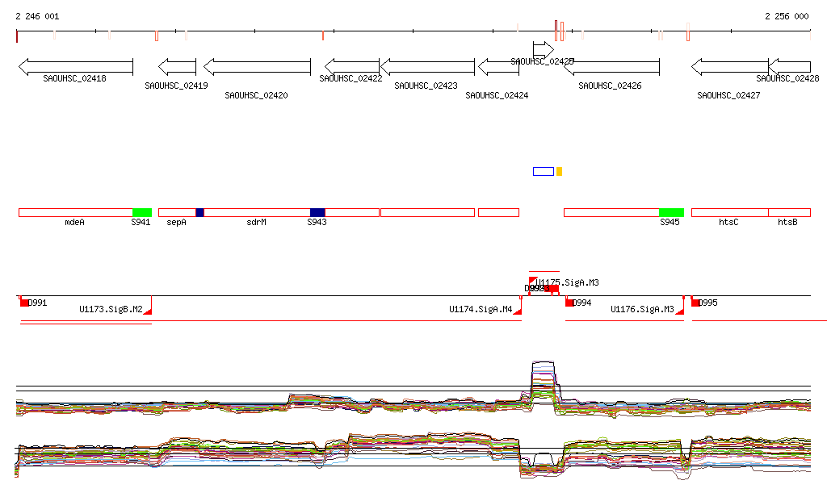Image resolution: width=827 pixels, height=493 pixels.
Task: Select the SAOUHSC_02418 gene arrow
Action: click(76, 67)
